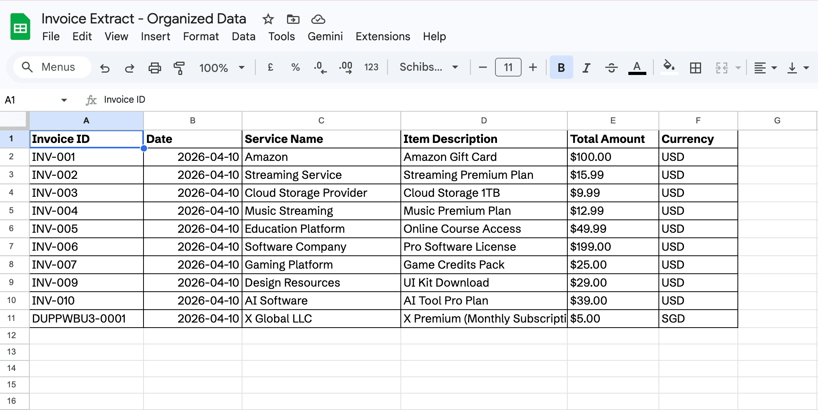The width and height of the screenshot is (818, 410).
Task: Select the $199.00 amount cell
Action: pos(613,247)
